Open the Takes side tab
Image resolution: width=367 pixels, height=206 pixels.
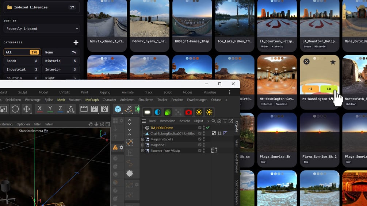coord(237,143)
